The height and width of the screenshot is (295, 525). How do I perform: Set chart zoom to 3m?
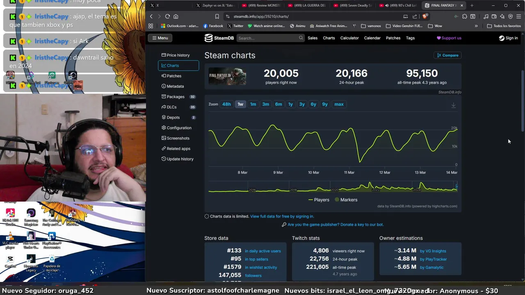tap(266, 104)
